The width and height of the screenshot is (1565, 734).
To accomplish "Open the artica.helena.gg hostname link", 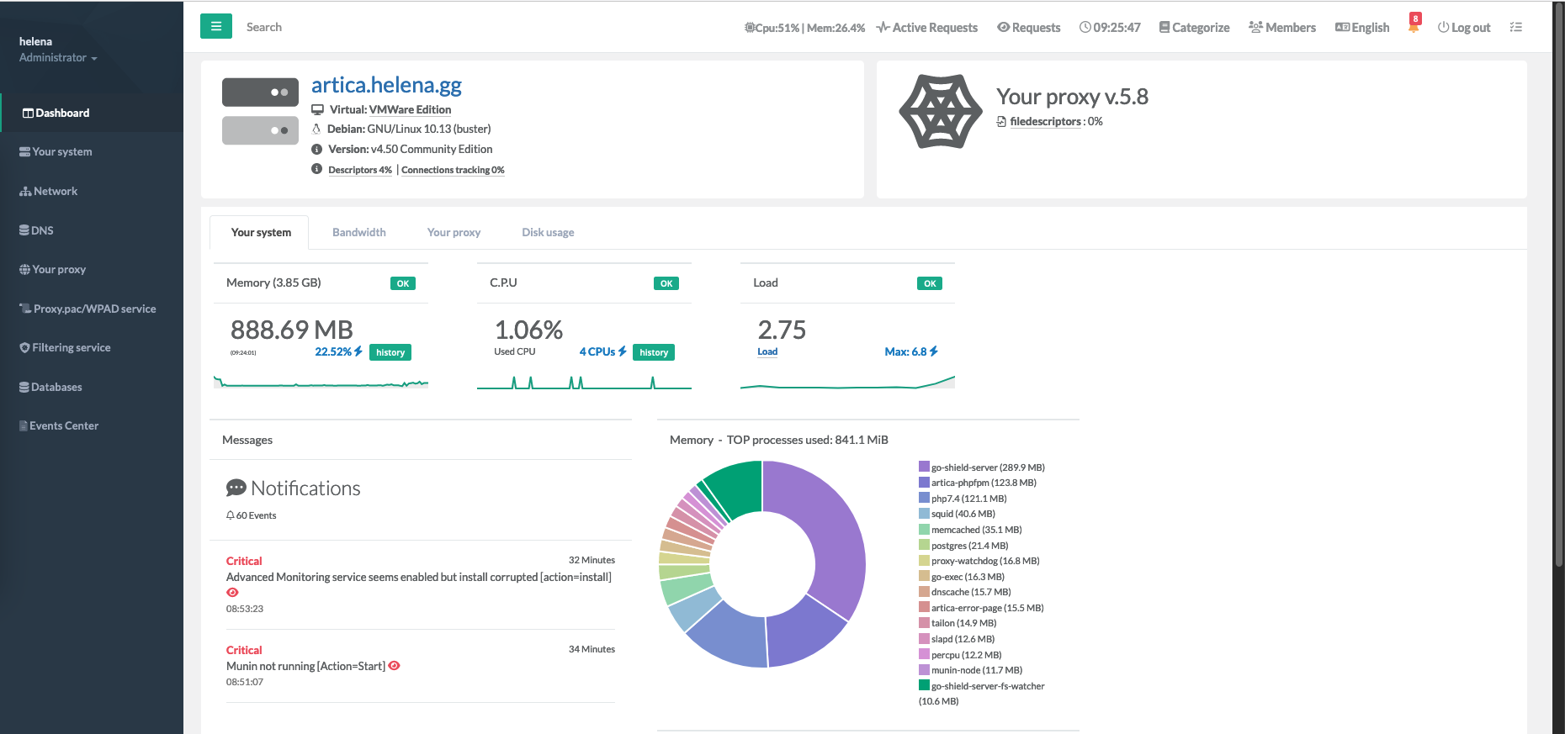I will point(386,85).
